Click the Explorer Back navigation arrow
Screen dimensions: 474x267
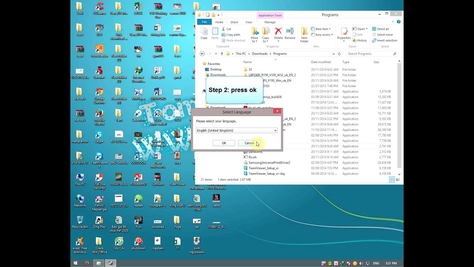click(202, 54)
